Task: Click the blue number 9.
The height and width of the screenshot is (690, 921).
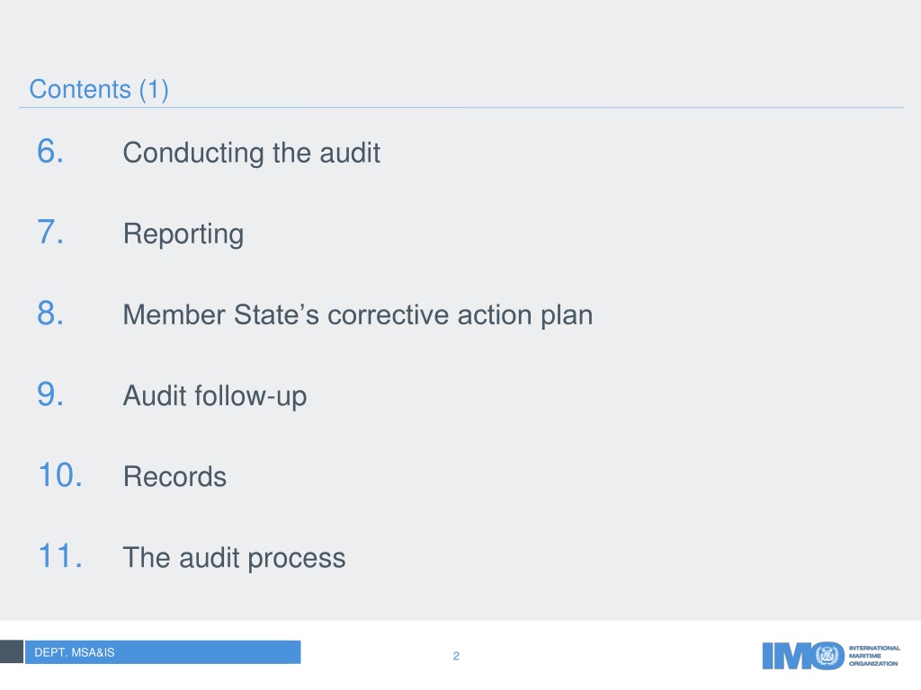Action: [x=50, y=394]
